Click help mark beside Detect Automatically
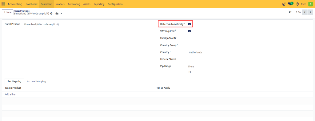 (x=185, y=23)
